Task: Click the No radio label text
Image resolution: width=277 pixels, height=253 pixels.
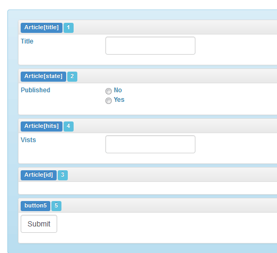Action: 118,90
